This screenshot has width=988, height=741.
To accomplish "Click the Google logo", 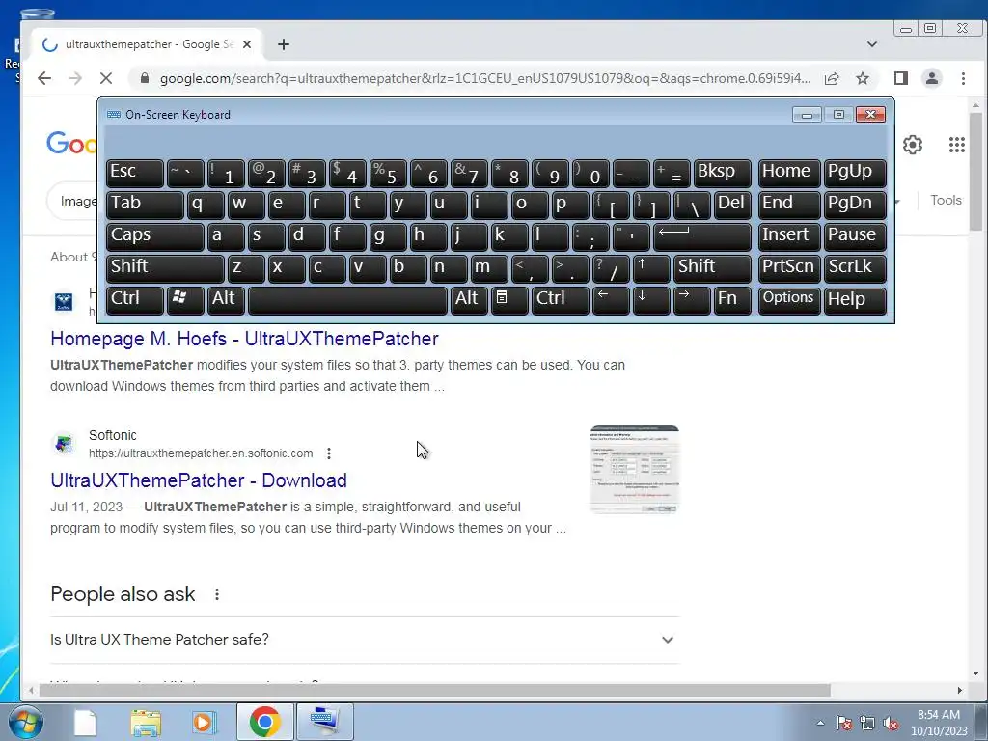I will (x=70, y=145).
